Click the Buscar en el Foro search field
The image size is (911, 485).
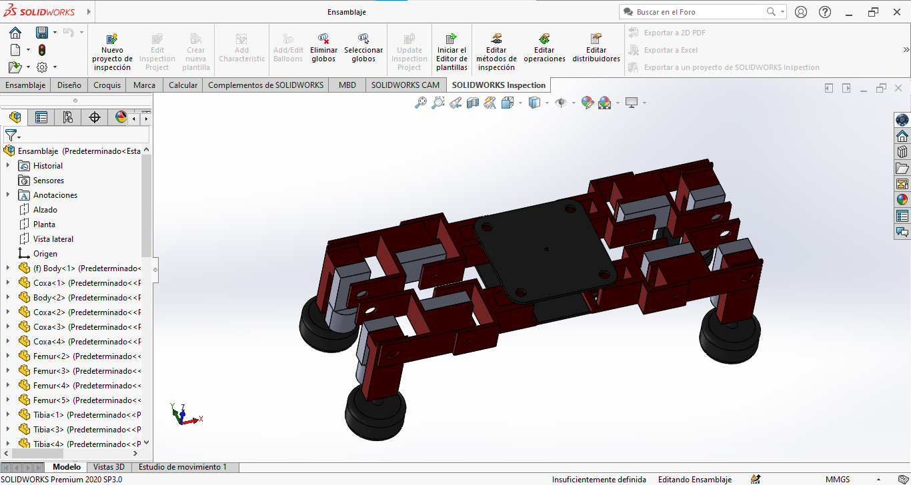pyautogui.click(x=694, y=11)
